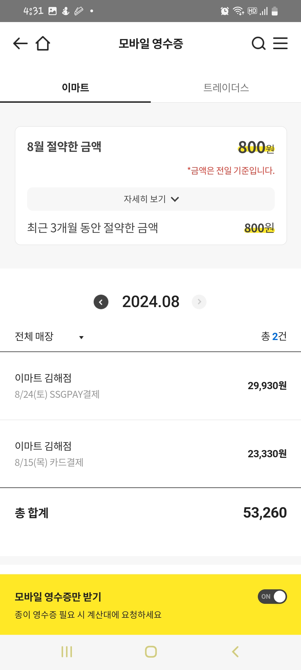
Task: Switch to the 트레이더스 tab
Action: (x=226, y=88)
